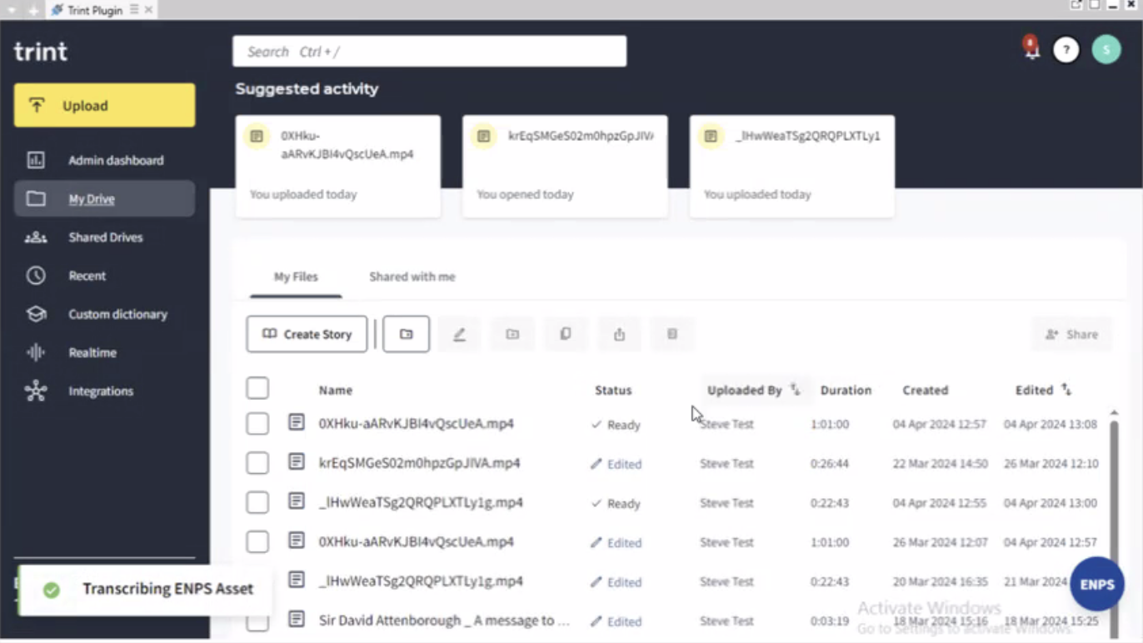The image size is (1143, 643).
Task: Click the new folder toolbar icon
Action: 406,334
